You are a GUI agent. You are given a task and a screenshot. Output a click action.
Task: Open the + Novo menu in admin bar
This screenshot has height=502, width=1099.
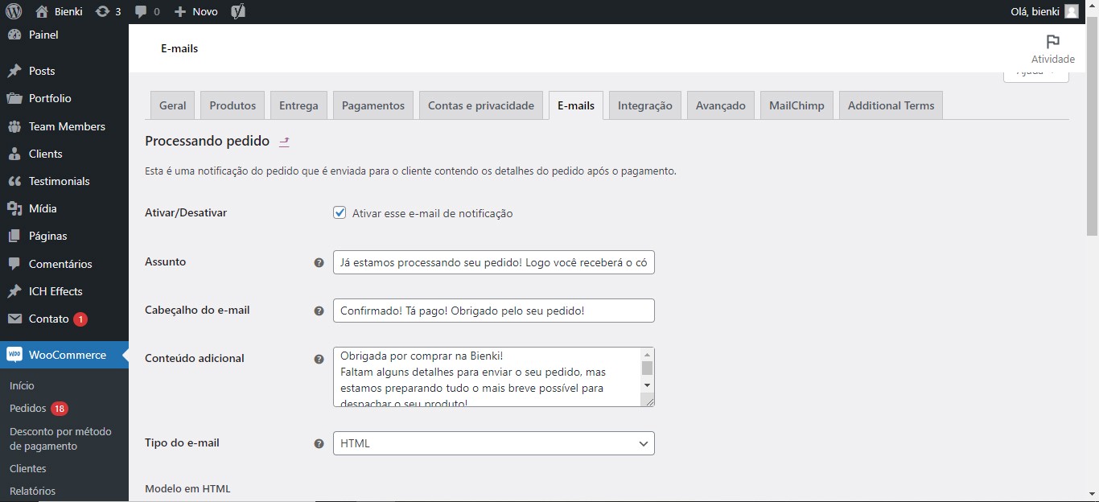click(196, 12)
